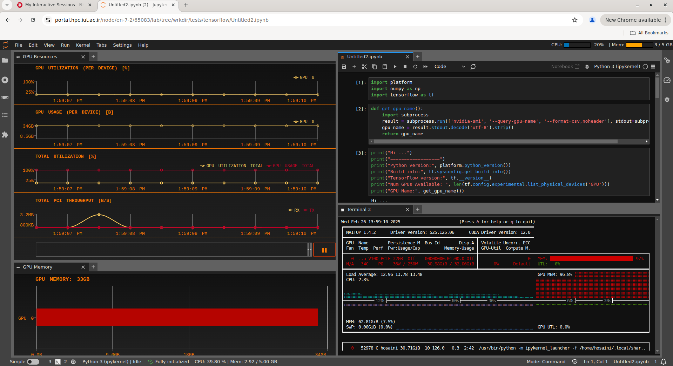Open the notifications bell in status bar
The width and height of the screenshot is (673, 366).
click(664, 361)
